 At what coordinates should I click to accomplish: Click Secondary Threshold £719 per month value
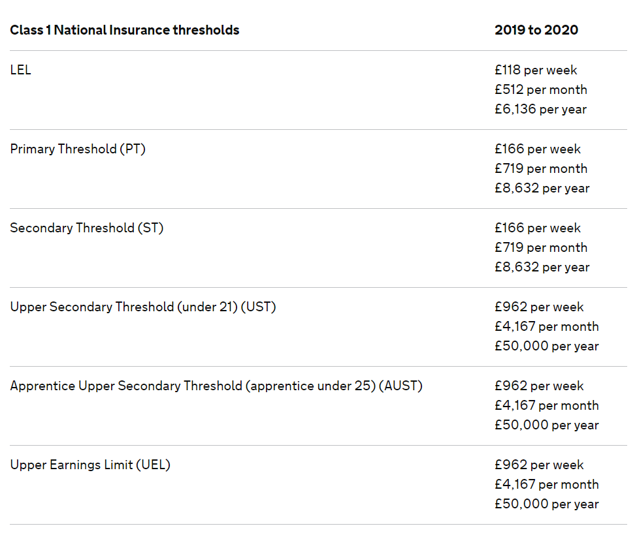point(541,247)
